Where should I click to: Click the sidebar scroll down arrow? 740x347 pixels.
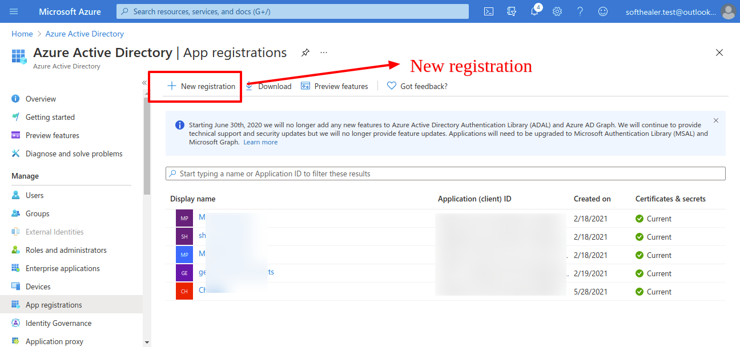147,342
